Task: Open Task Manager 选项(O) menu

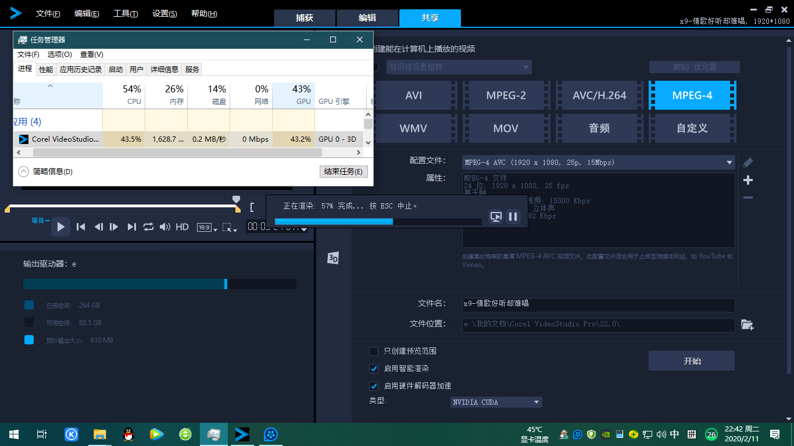Action: [x=59, y=55]
